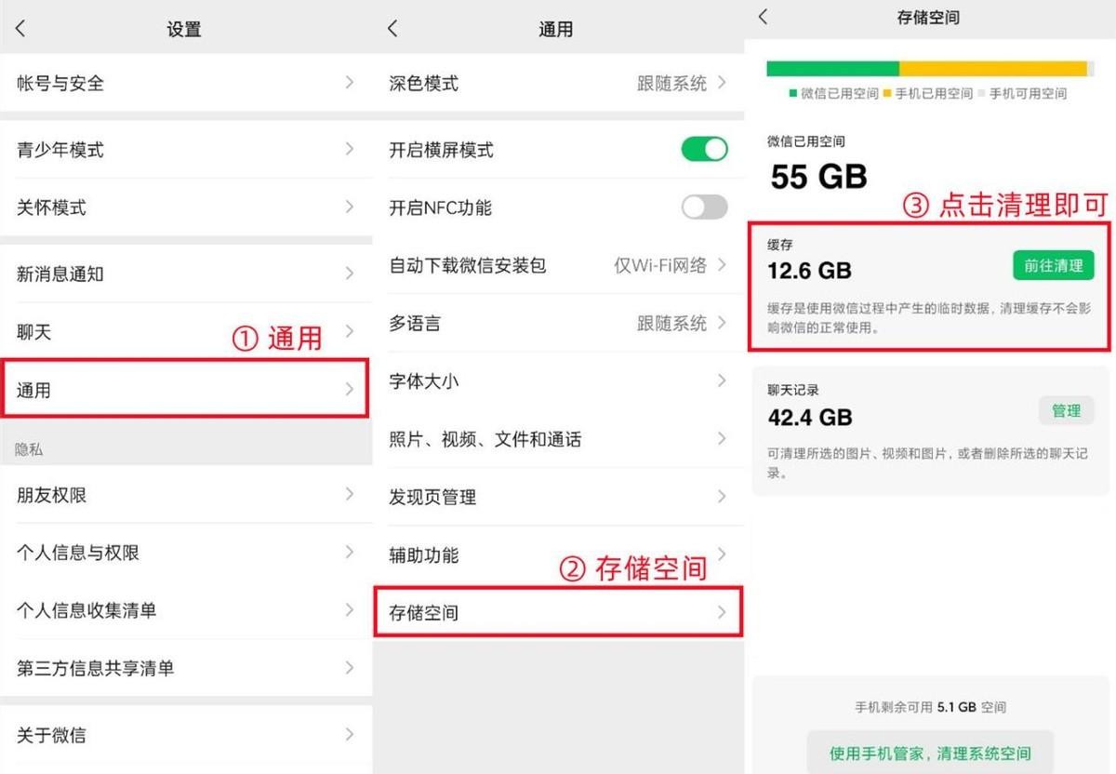The width and height of the screenshot is (1116, 774).
Task: Open the 字体大小 setting
Action: 558,380
